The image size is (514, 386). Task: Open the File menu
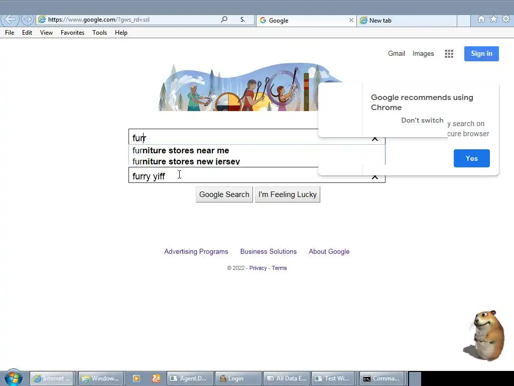(x=10, y=33)
